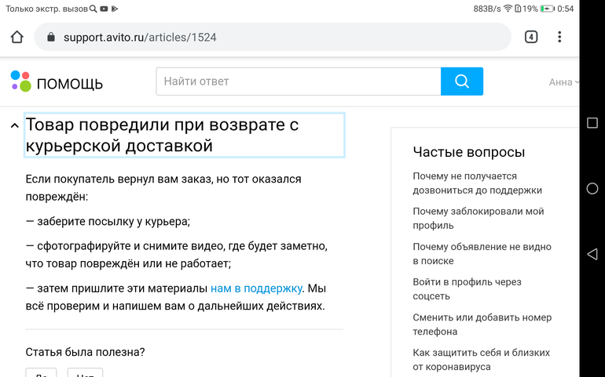Expand the Анна account dropdown
This screenshot has height=377, width=605.
[564, 82]
